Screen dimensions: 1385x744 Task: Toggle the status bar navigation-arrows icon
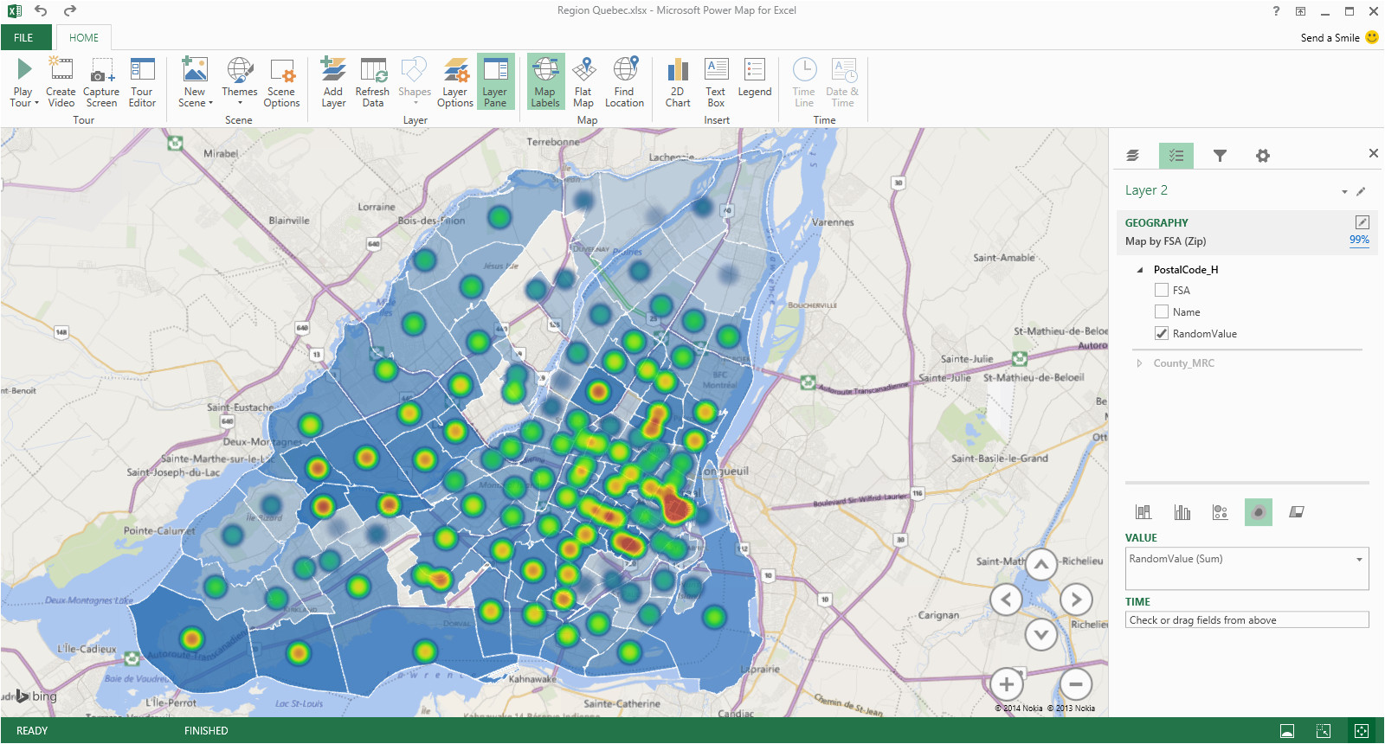[x=1361, y=731]
